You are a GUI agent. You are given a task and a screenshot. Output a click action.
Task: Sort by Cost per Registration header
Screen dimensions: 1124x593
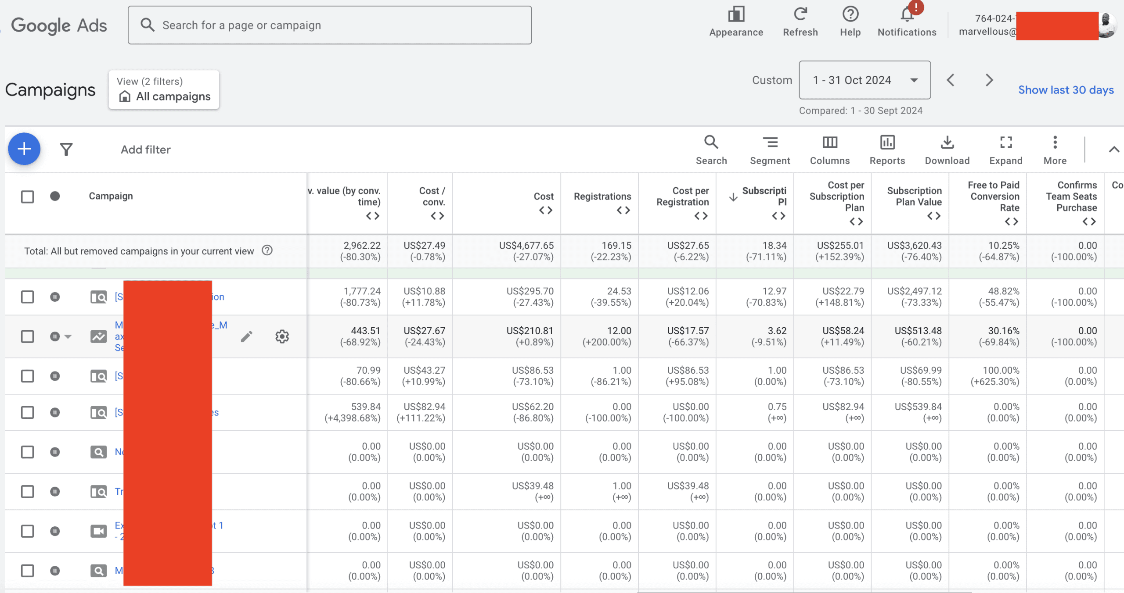pyautogui.click(x=683, y=196)
